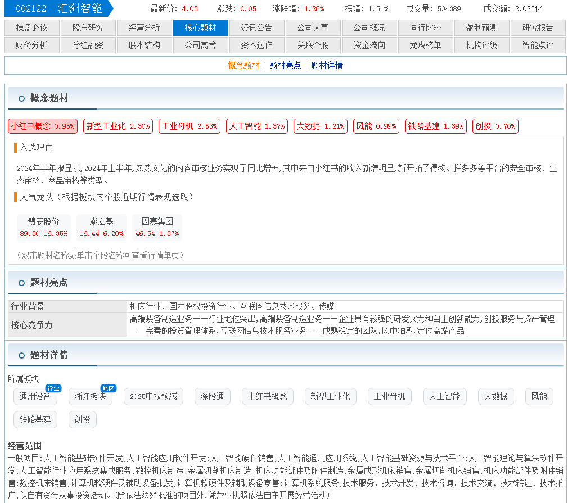Select 铁路基建 1.39% concept tag
This screenshot has width=572, height=503.
(x=436, y=126)
